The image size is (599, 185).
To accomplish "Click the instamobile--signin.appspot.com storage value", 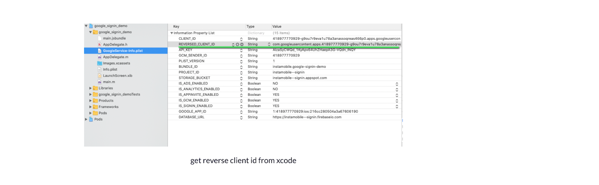I will [x=299, y=78].
